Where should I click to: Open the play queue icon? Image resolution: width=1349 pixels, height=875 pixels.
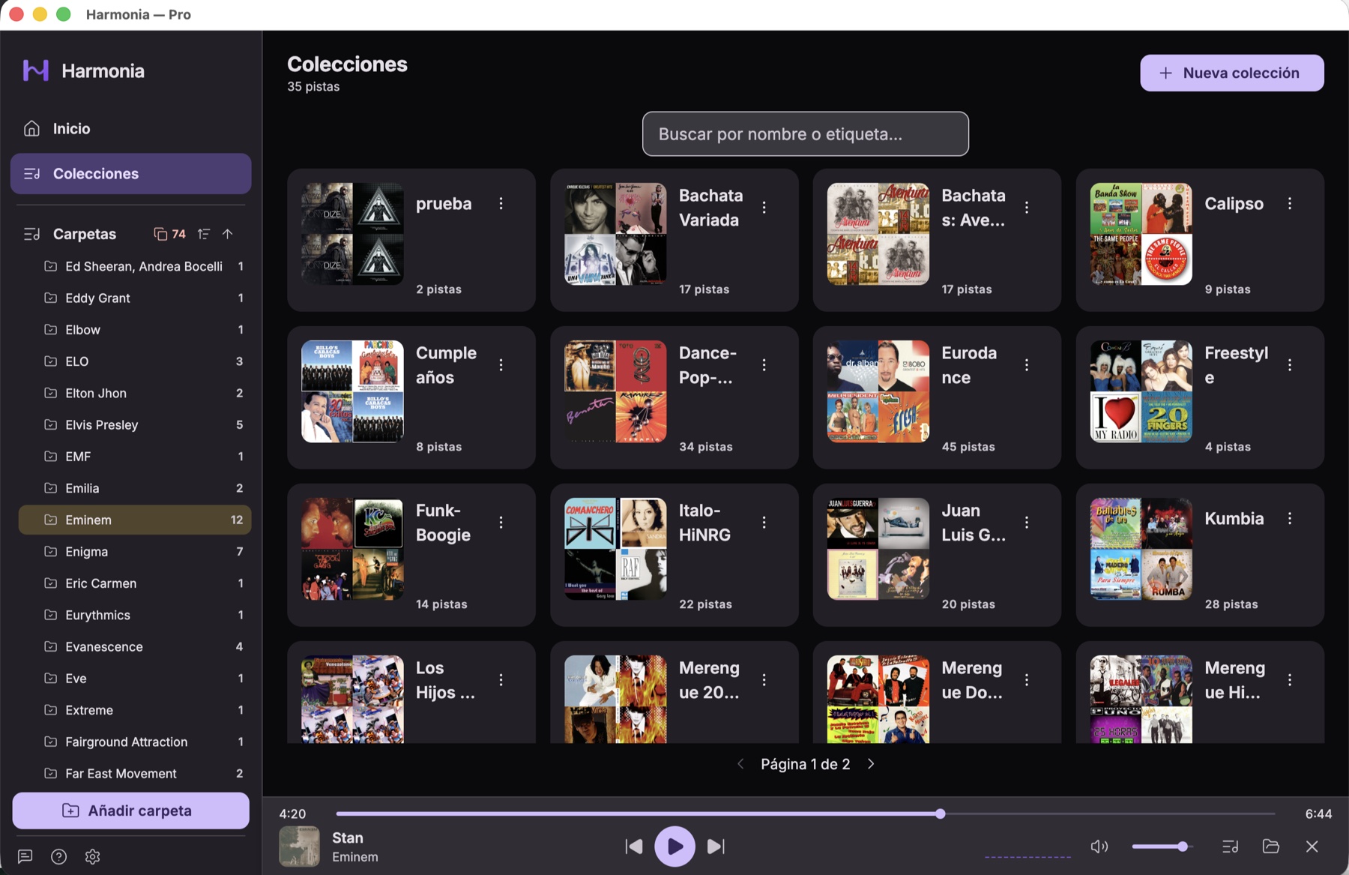tap(1230, 847)
